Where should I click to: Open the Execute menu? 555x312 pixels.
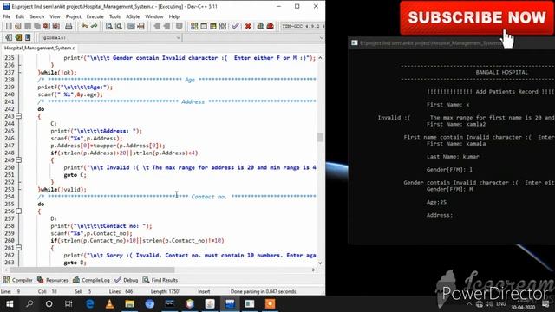95,16
